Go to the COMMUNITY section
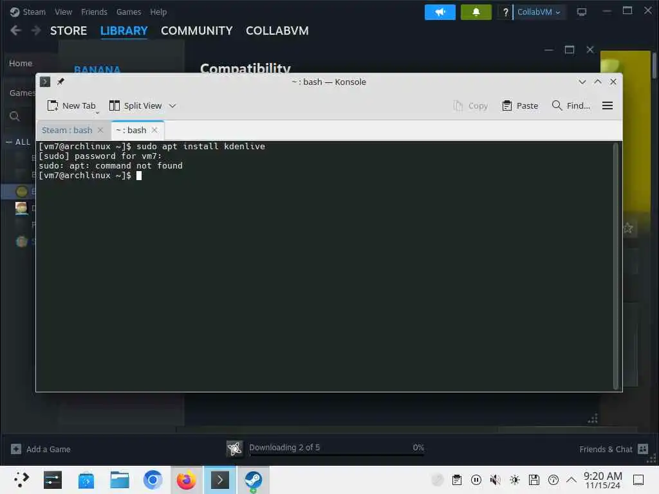Image resolution: width=659 pixels, height=494 pixels. coord(197,31)
